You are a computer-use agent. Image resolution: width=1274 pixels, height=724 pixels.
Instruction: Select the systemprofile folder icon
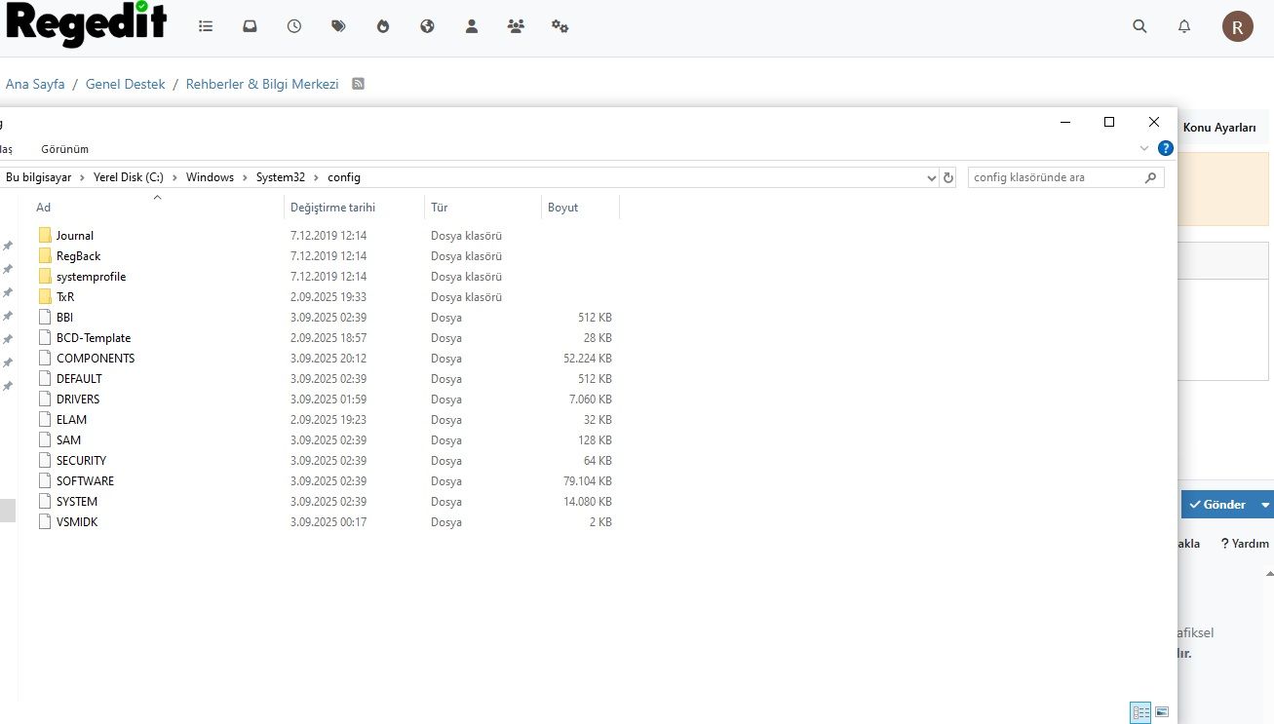point(45,276)
